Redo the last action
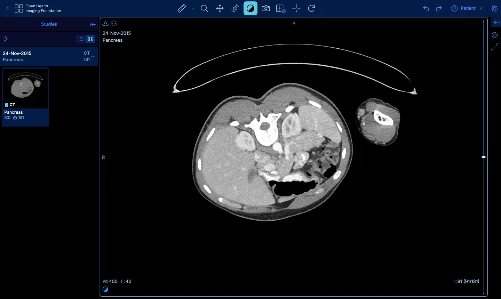Screen dimensions: 501x299 tap(439, 8)
